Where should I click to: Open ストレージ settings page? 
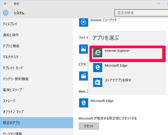37,101
